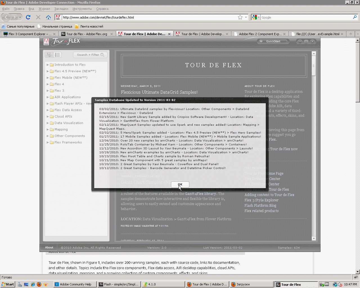Screen dimensions: 360x288
Task: Open the Самые популярные bookmarks folder
Action: [18, 26]
